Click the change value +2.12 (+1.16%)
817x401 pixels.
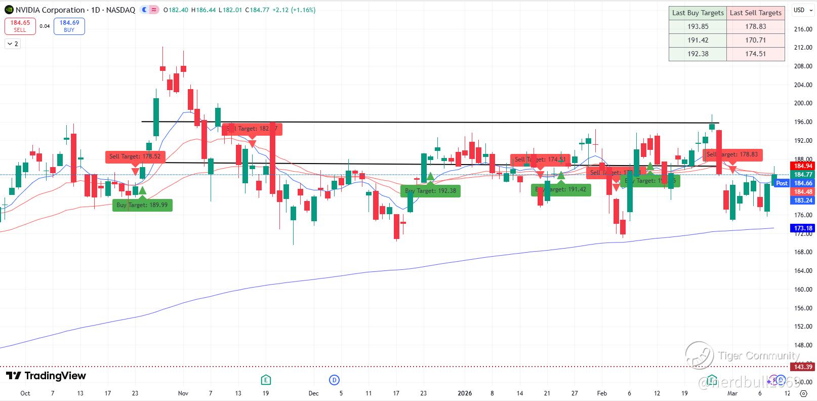tap(294, 10)
